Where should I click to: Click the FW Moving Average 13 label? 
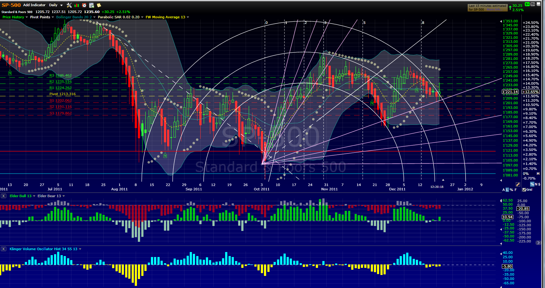coord(165,17)
